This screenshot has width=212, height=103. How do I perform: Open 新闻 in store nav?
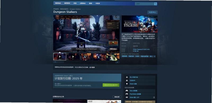point(90,3)
